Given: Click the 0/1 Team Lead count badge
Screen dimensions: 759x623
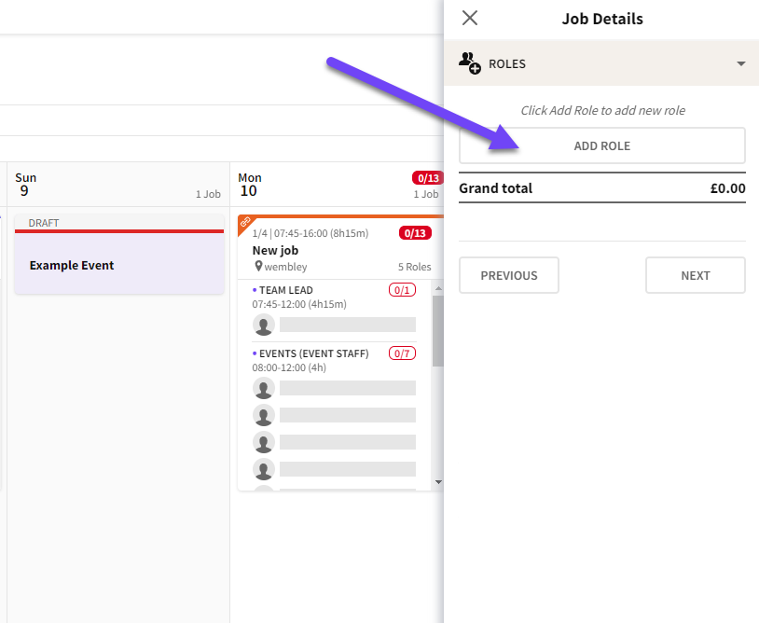Looking at the screenshot, I should 402,290.
